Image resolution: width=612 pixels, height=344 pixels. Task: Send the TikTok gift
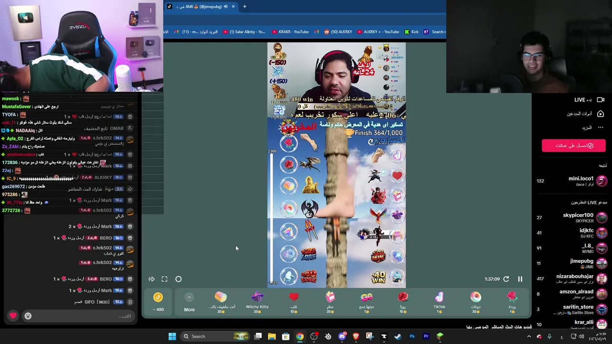(x=439, y=302)
